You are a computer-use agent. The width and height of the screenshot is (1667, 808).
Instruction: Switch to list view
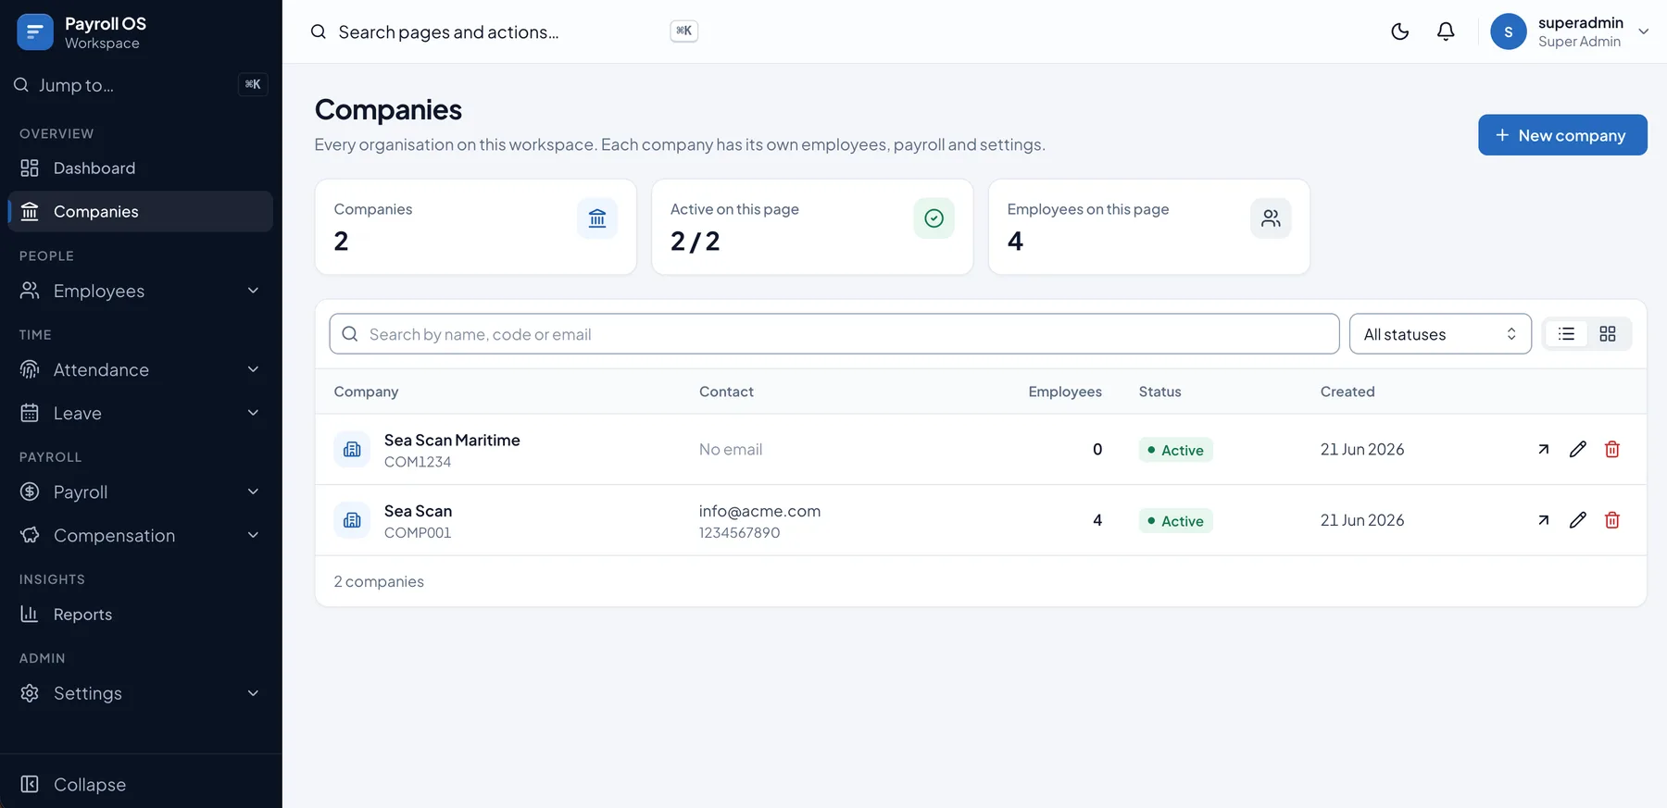pos(1566,334)
